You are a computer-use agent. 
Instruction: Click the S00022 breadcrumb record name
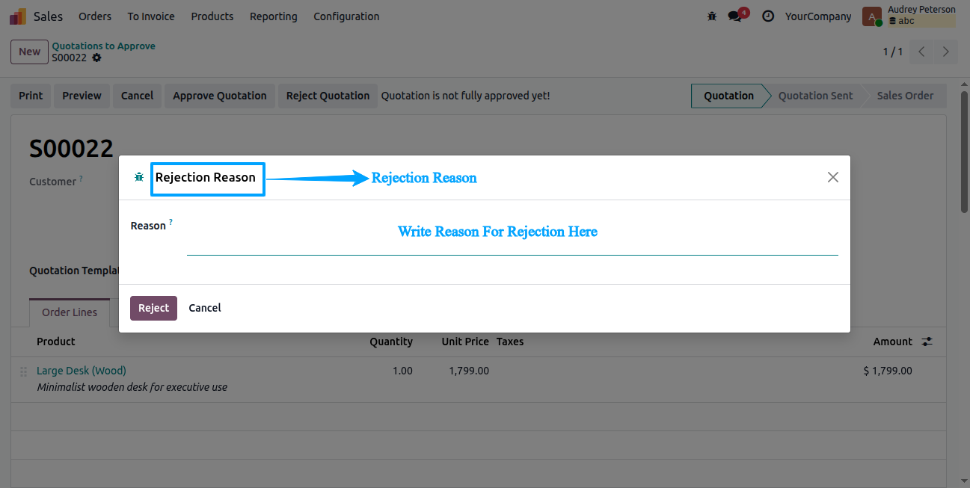69,58
